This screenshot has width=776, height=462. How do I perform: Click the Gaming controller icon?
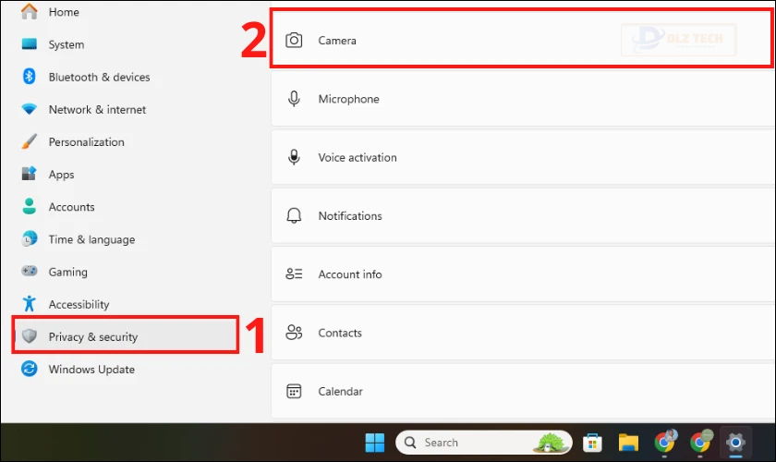pyautogui.click(x=30, y=271)
